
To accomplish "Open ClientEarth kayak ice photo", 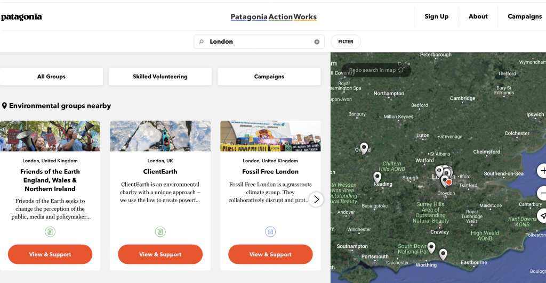I will pyautogui.click(x=160, y=136).
